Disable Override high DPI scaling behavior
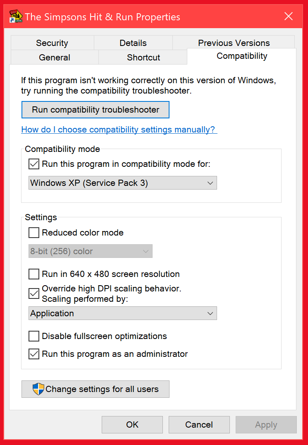This screenshot has width=308, height=445. point(33,293)
